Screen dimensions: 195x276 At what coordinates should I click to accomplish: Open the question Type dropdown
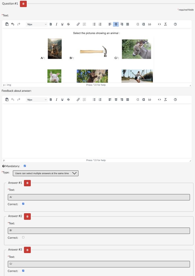point(46,173)
